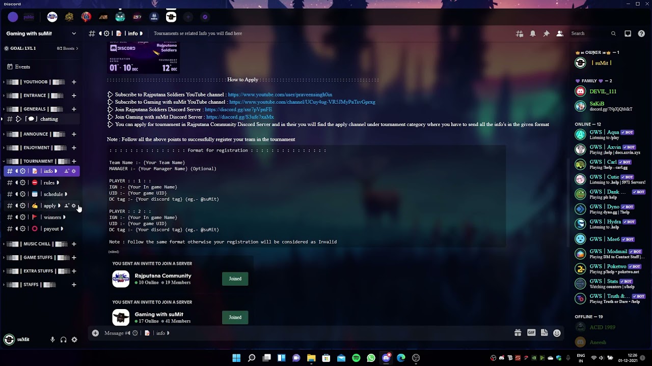652x366 pixels.
Task: Create a channel in GENERALS category
Action: pyautogui.click(x=74, y=109)
